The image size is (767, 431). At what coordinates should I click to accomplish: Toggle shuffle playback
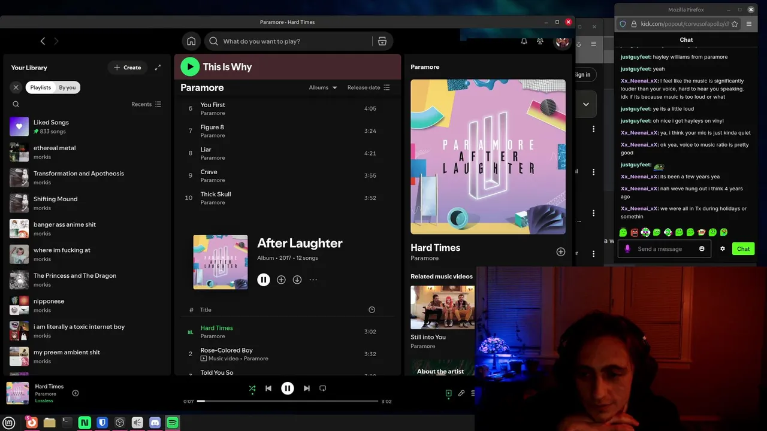tap(252, 388)
